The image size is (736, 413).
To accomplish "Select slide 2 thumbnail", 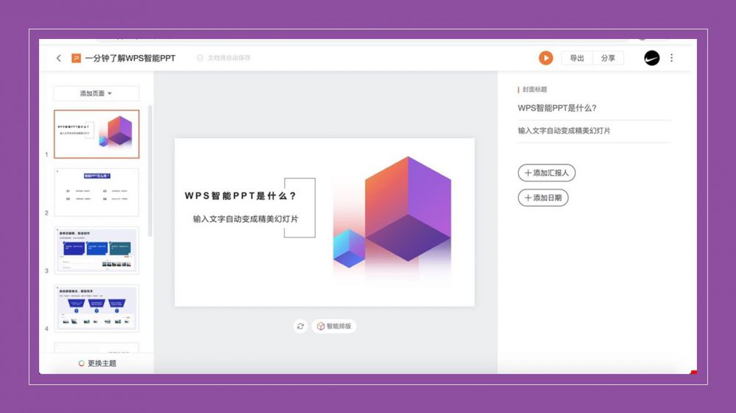I will click(96, 192).
